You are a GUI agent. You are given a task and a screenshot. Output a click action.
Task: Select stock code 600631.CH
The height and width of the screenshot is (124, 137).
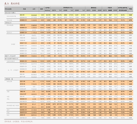tap(23, 46)
